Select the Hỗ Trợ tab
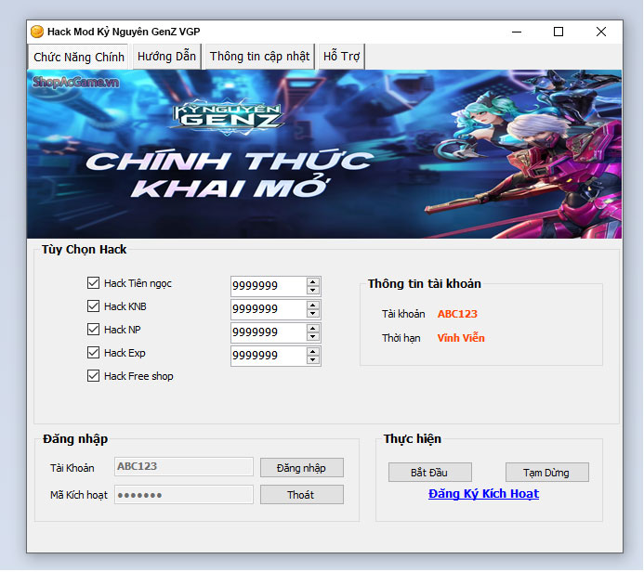 point(341,57)
